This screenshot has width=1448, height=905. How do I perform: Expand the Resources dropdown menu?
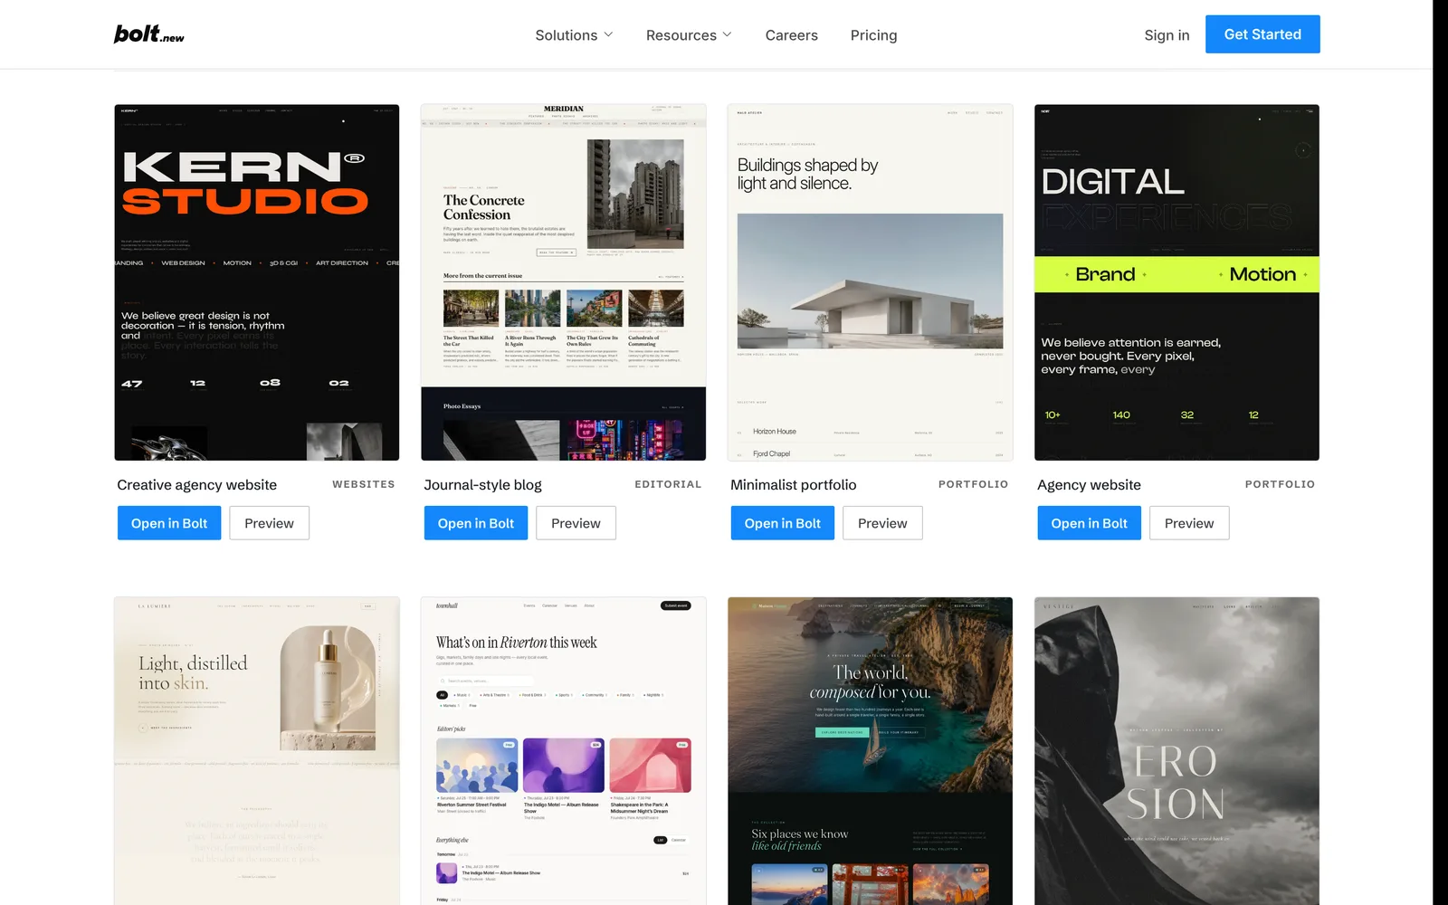point(689,35)
